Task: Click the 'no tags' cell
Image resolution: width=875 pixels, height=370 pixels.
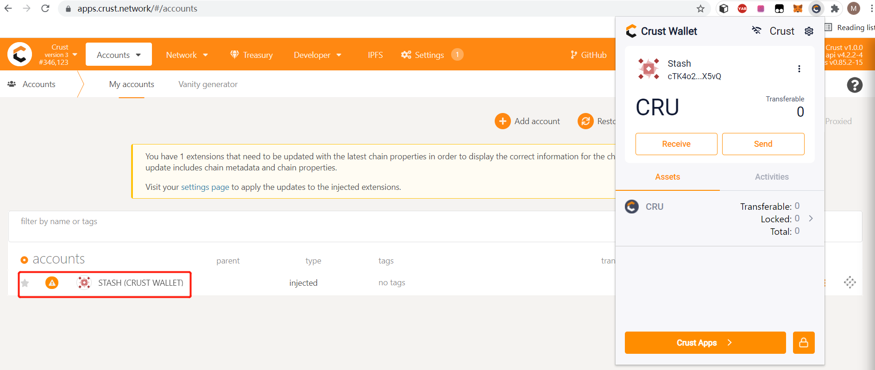Action: (x=391, y=282)
